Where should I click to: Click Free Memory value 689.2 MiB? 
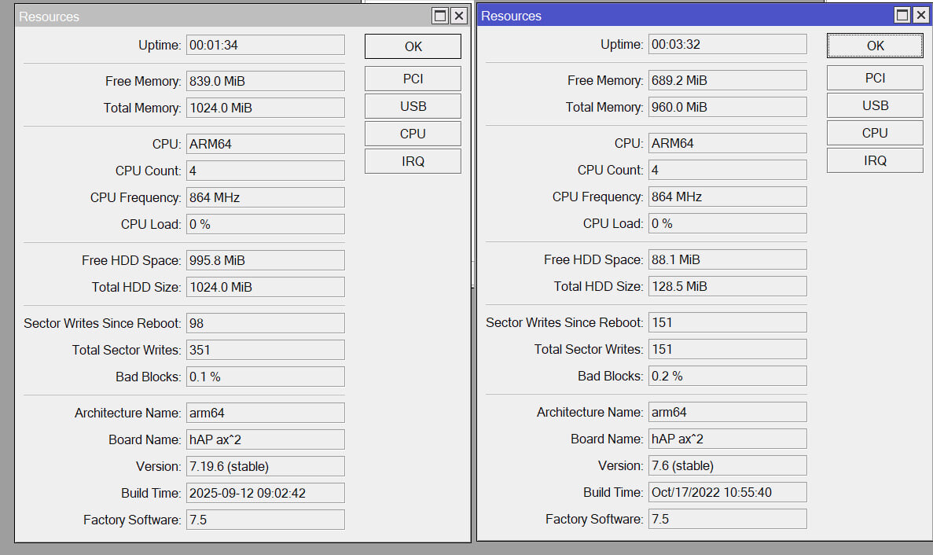tap(728, 80)
